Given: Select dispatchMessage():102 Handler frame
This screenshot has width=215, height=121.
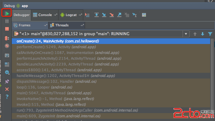Looking at the screenshot, I should pyautogui.click(x=111, y=82).
